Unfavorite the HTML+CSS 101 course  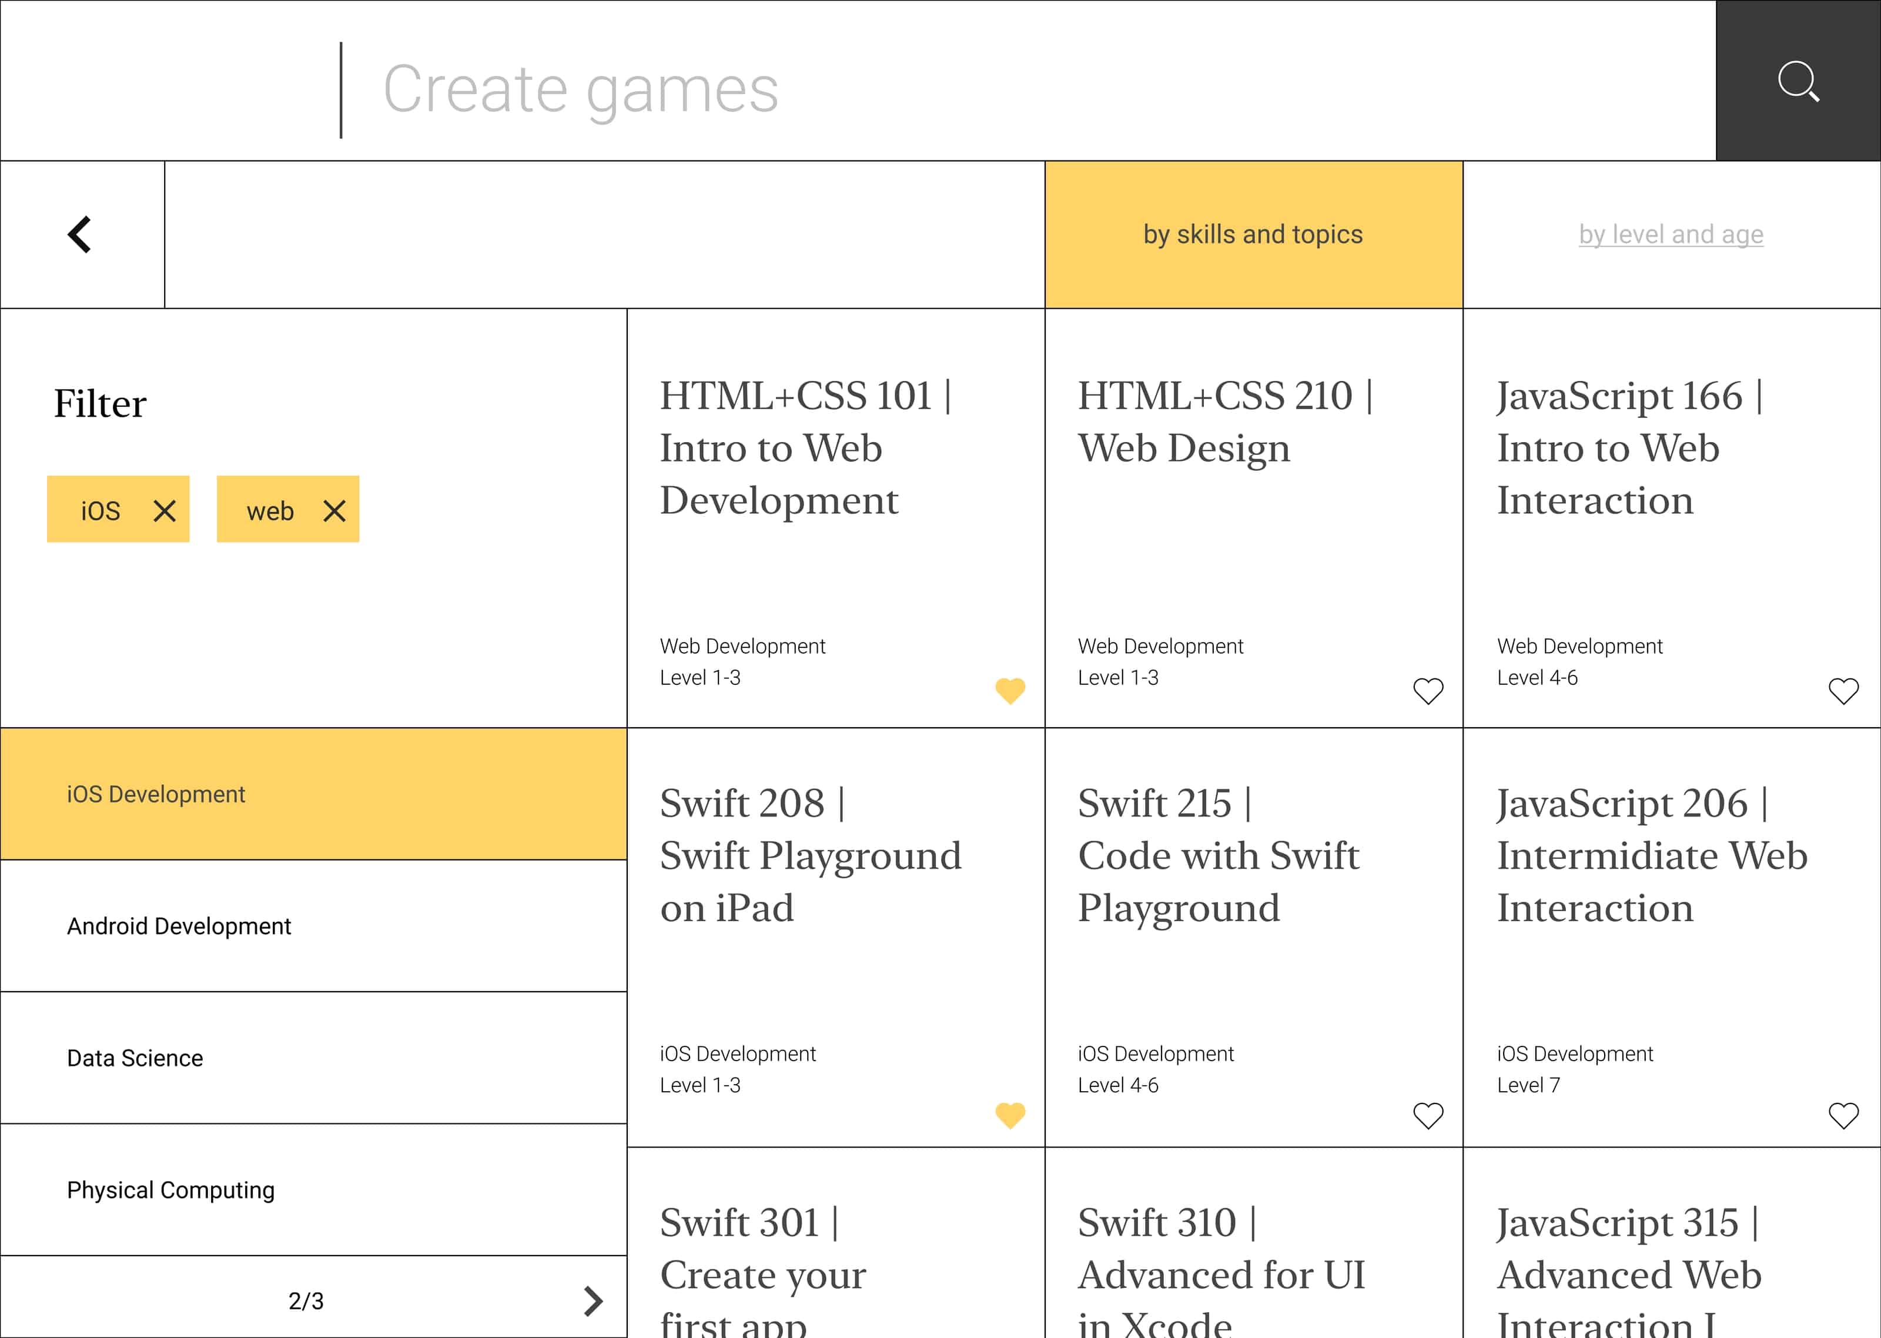pyautogui.click(x=1010, y=690)
